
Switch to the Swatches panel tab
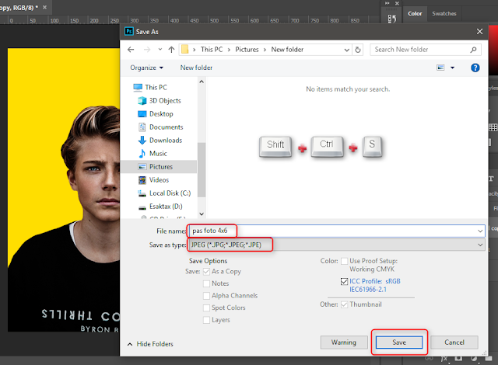444,14
